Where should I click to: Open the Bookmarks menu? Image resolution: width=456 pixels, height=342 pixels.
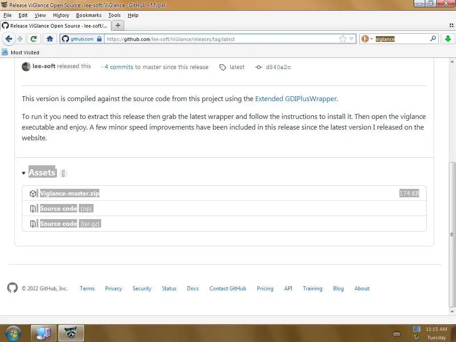click(89, 15)
